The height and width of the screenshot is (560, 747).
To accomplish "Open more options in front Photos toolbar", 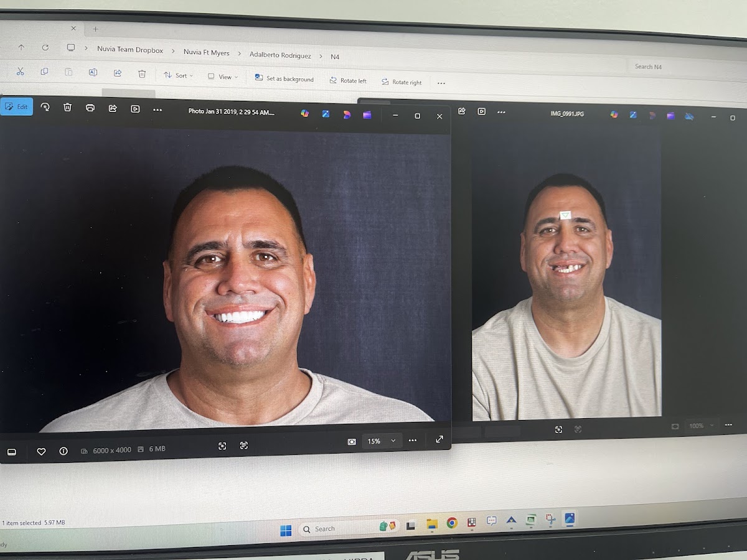I will (x=157, y=110).
